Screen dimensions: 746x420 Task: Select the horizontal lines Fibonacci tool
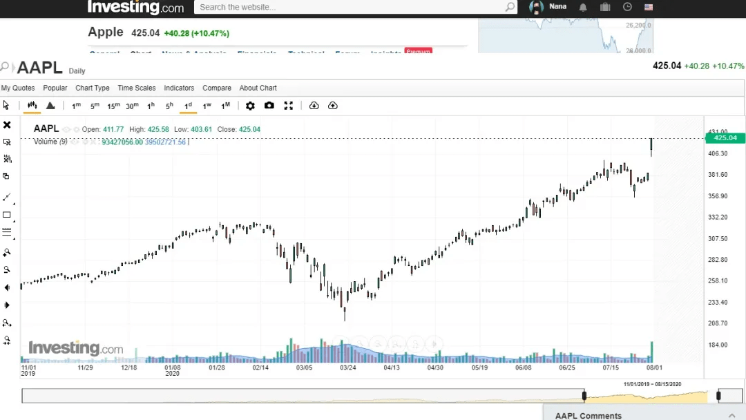[x=7, y=232]
